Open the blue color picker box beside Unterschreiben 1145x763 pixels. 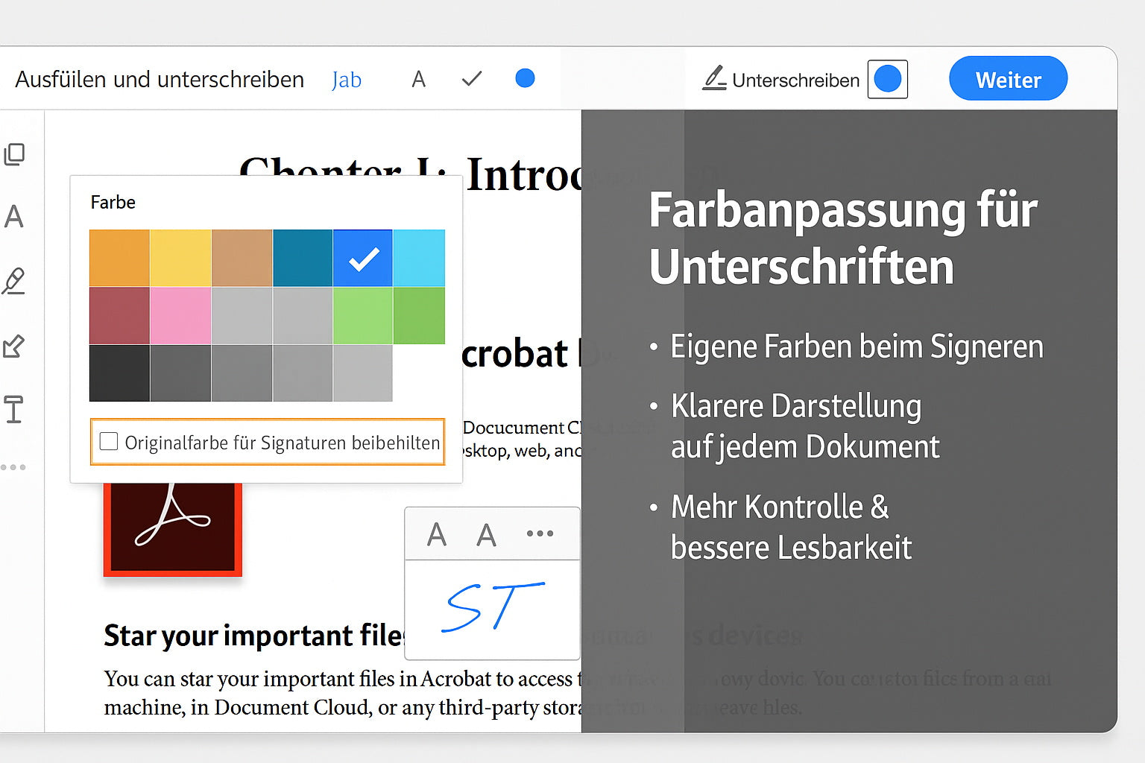coord(887,79)
